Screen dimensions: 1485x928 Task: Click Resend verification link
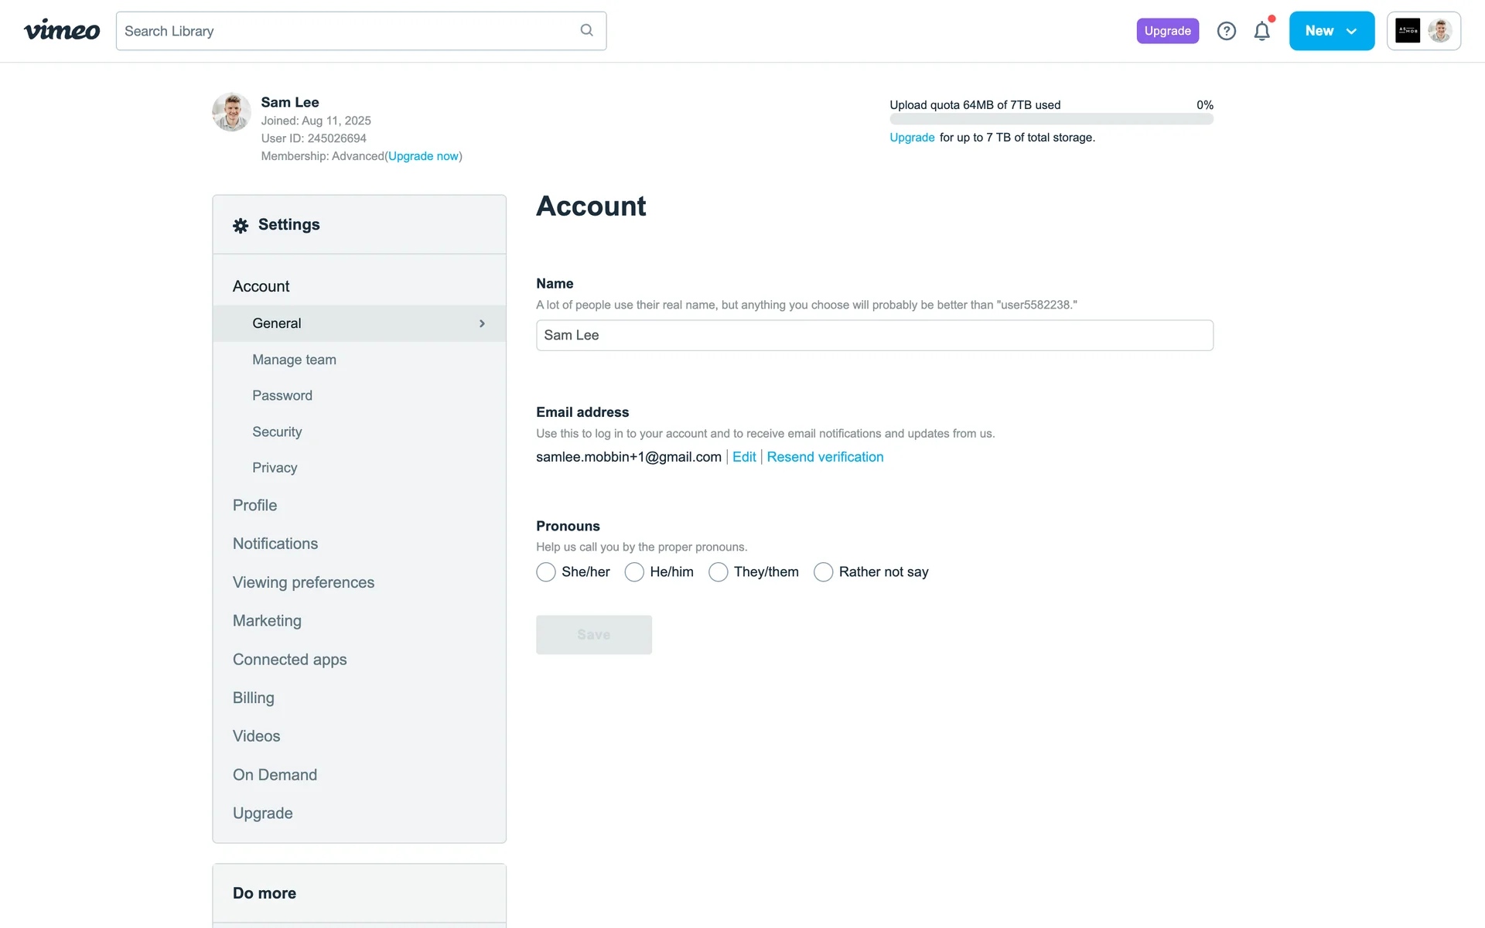[x=824, y=457]
